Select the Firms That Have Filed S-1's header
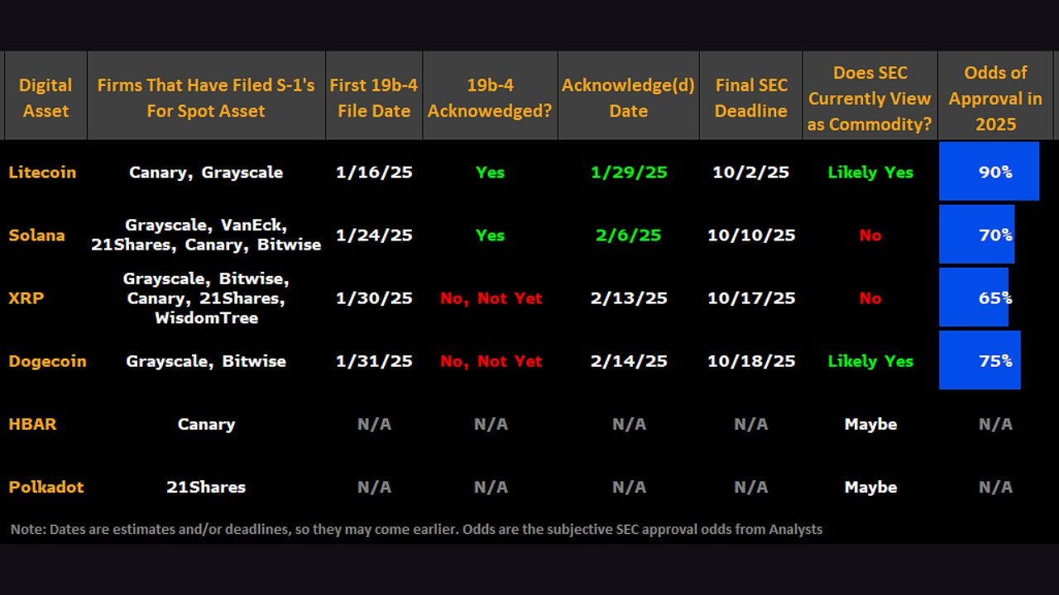1059x595 pixels. [206, 98]
